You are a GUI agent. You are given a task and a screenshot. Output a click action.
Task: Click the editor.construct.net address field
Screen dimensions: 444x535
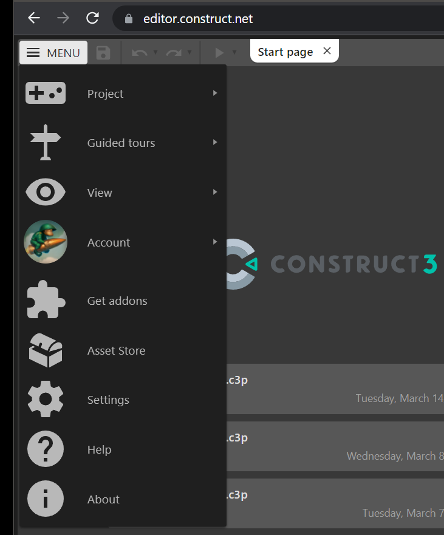click(x=278, y=18)
